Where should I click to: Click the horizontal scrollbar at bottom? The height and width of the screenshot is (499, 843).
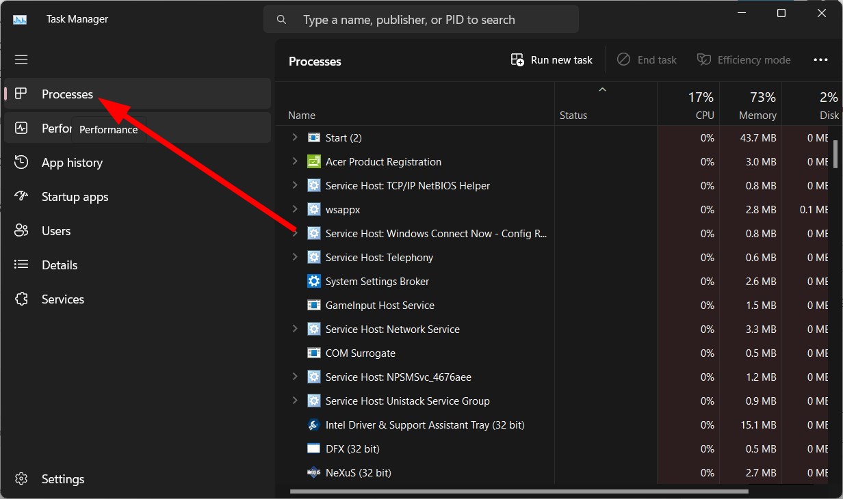click(x=519, y=491)
